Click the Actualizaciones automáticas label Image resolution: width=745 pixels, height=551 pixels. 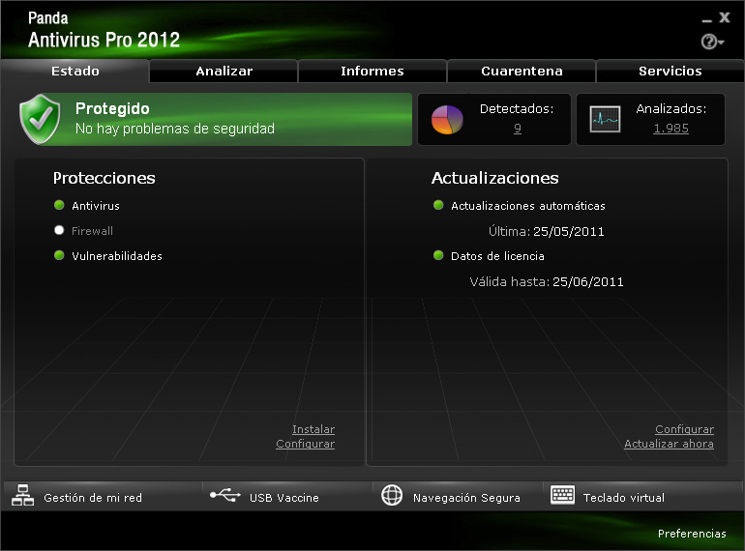pyautogui.click(x=528, y=206)
